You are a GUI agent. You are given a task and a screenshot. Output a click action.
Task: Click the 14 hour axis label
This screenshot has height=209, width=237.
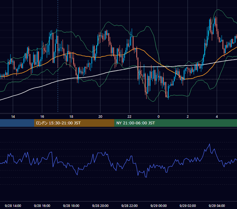pyautogui.click(x=13, y=117)
